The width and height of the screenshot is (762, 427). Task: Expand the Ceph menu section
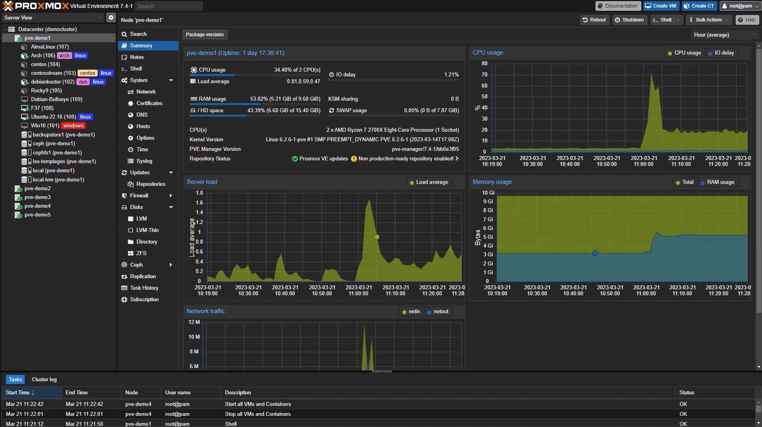point(171,265)
